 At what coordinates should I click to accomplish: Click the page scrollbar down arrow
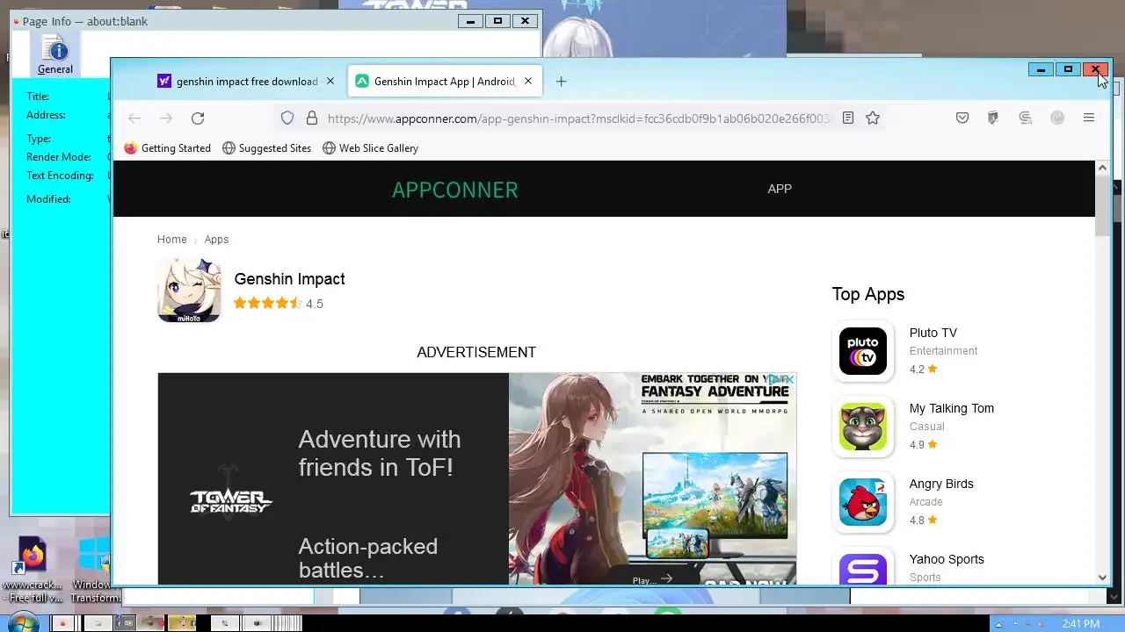coord(1103,578)
